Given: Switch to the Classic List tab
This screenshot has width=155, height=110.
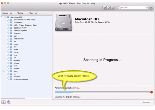Looking at the screenshot, I should [x=7, y=13].
